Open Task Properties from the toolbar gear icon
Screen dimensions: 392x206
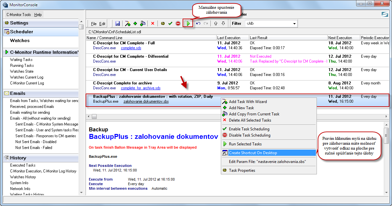[163, 23]
